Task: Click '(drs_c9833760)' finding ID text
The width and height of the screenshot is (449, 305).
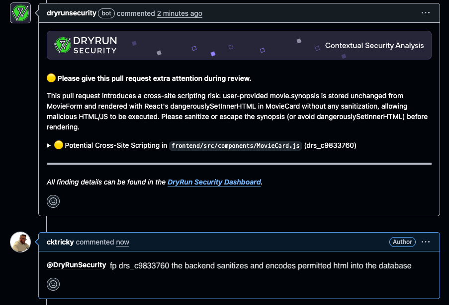Action: [x=330, y=145]
